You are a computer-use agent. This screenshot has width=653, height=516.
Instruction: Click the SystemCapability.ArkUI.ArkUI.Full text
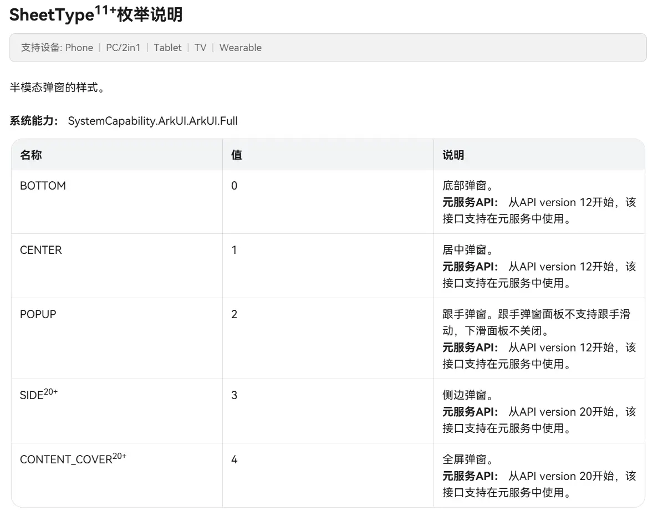[x=152, y=121]
